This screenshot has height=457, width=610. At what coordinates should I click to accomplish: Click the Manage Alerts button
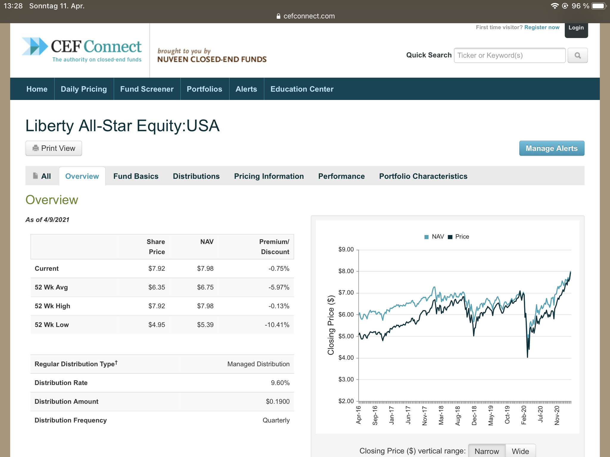tap(551, 148)
